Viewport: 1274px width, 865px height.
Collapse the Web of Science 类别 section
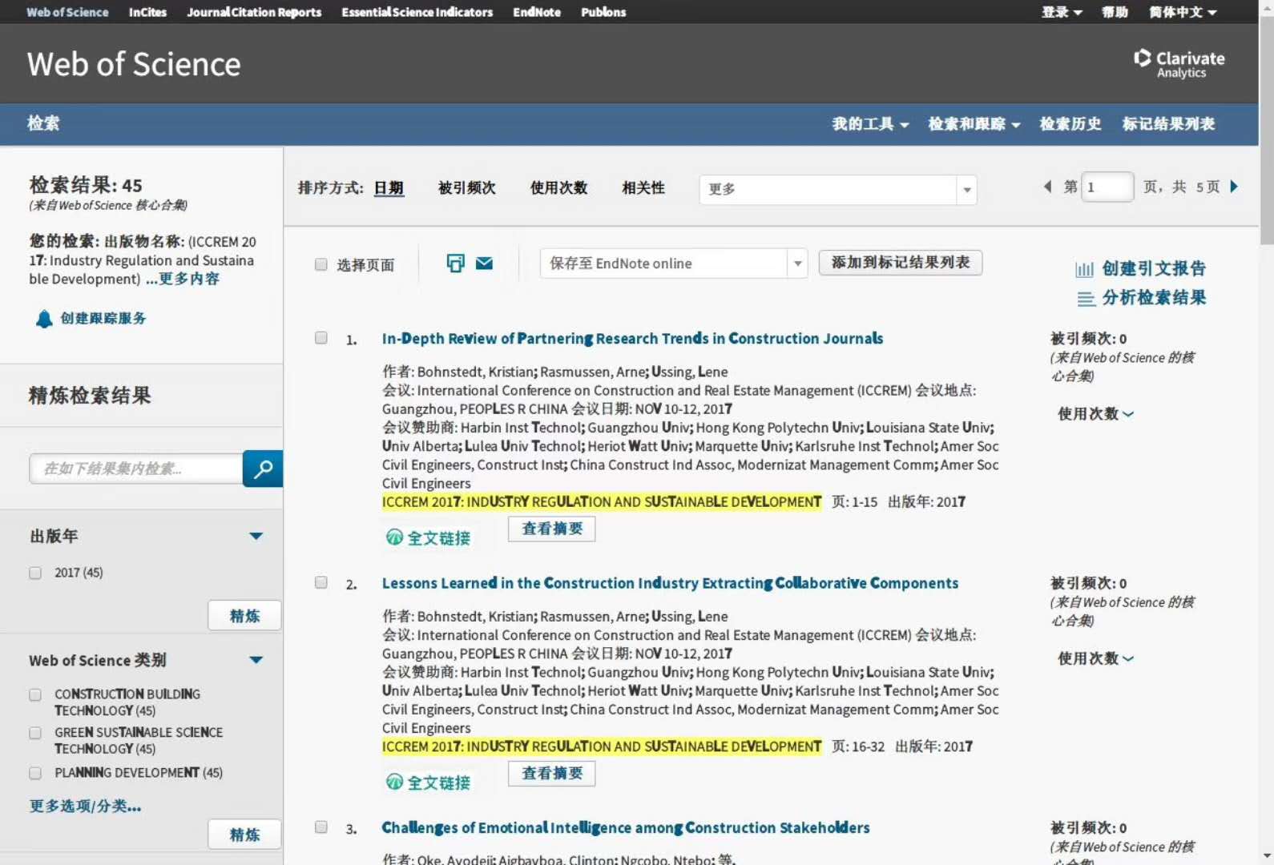point(256,660)
